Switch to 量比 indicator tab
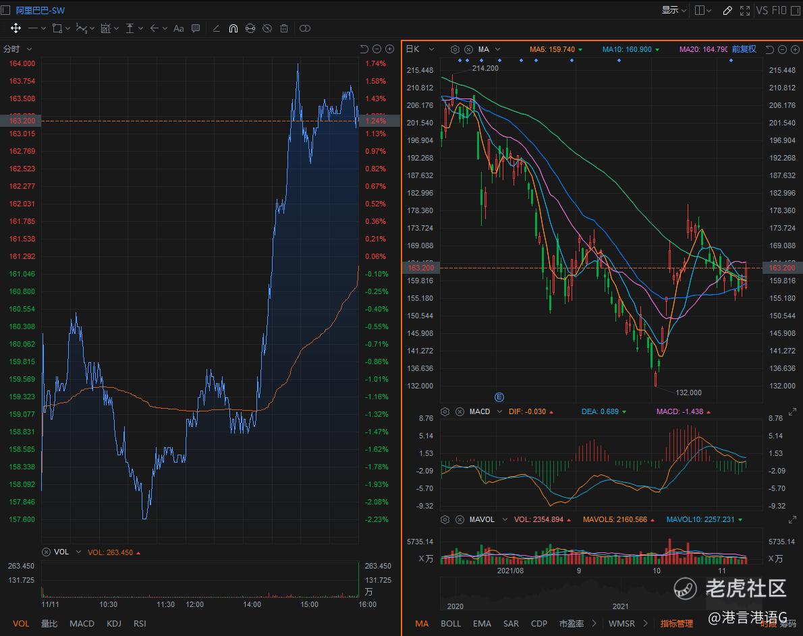803x636 pixels. (49, 624)
